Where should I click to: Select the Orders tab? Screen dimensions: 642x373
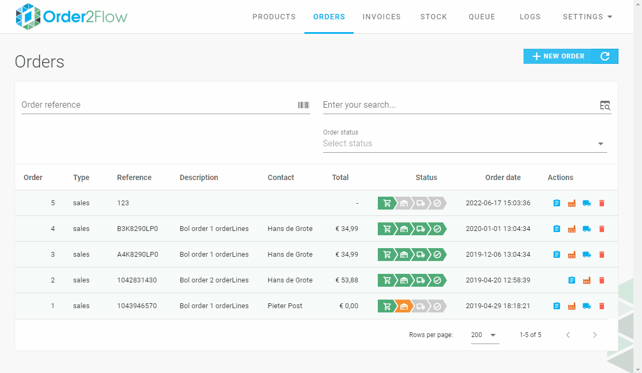329,17
